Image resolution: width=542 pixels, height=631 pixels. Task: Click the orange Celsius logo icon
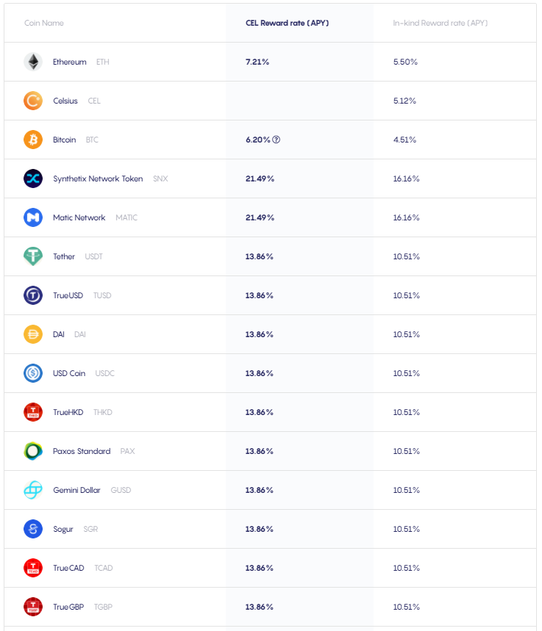[33, 101]
